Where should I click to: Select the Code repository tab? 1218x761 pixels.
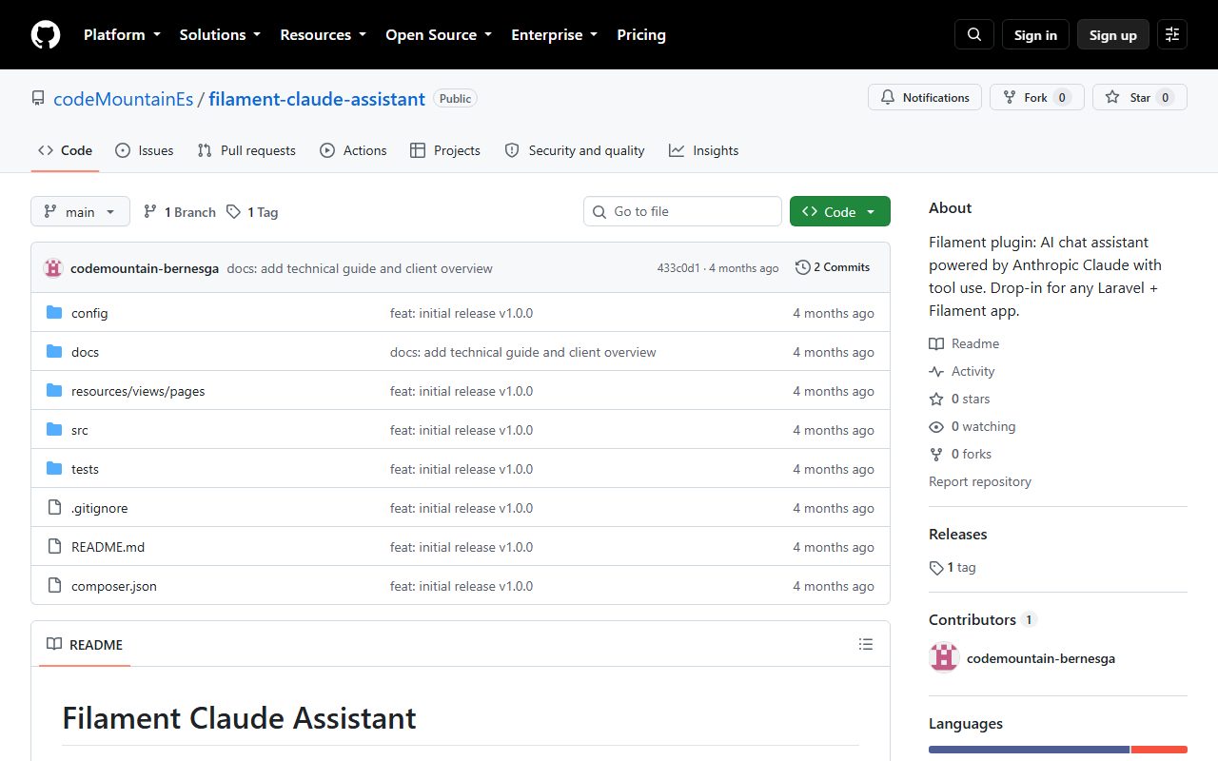pyautogui.click(x=65, y=150)
